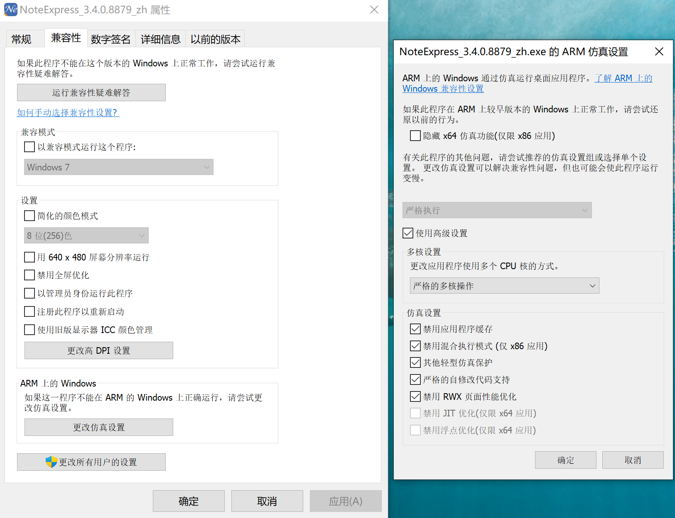
Task: Click 取消 in the ARM 仿真设置 dialog
Action: [x=633, y=460]
